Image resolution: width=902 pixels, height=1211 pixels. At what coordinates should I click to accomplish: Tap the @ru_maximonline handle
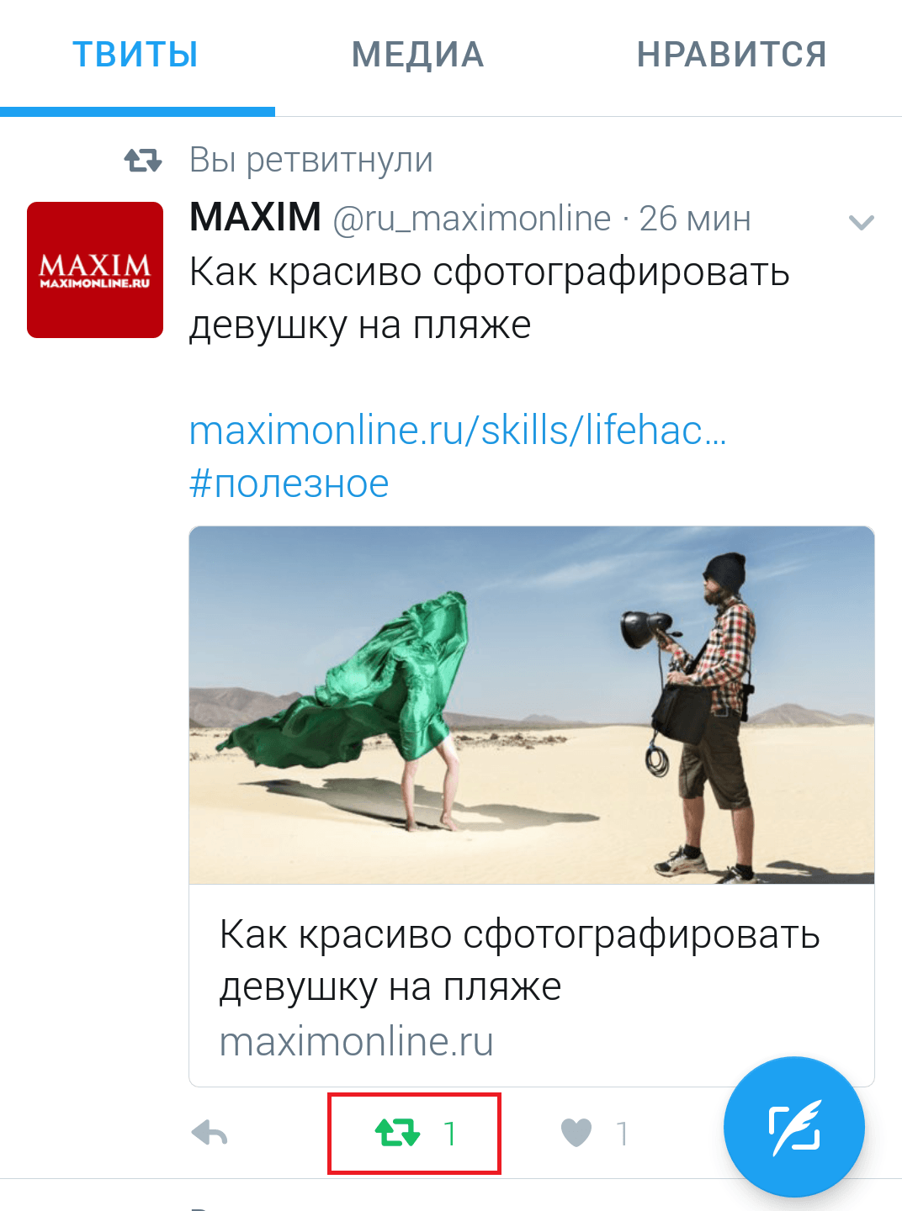coord(472,219)
